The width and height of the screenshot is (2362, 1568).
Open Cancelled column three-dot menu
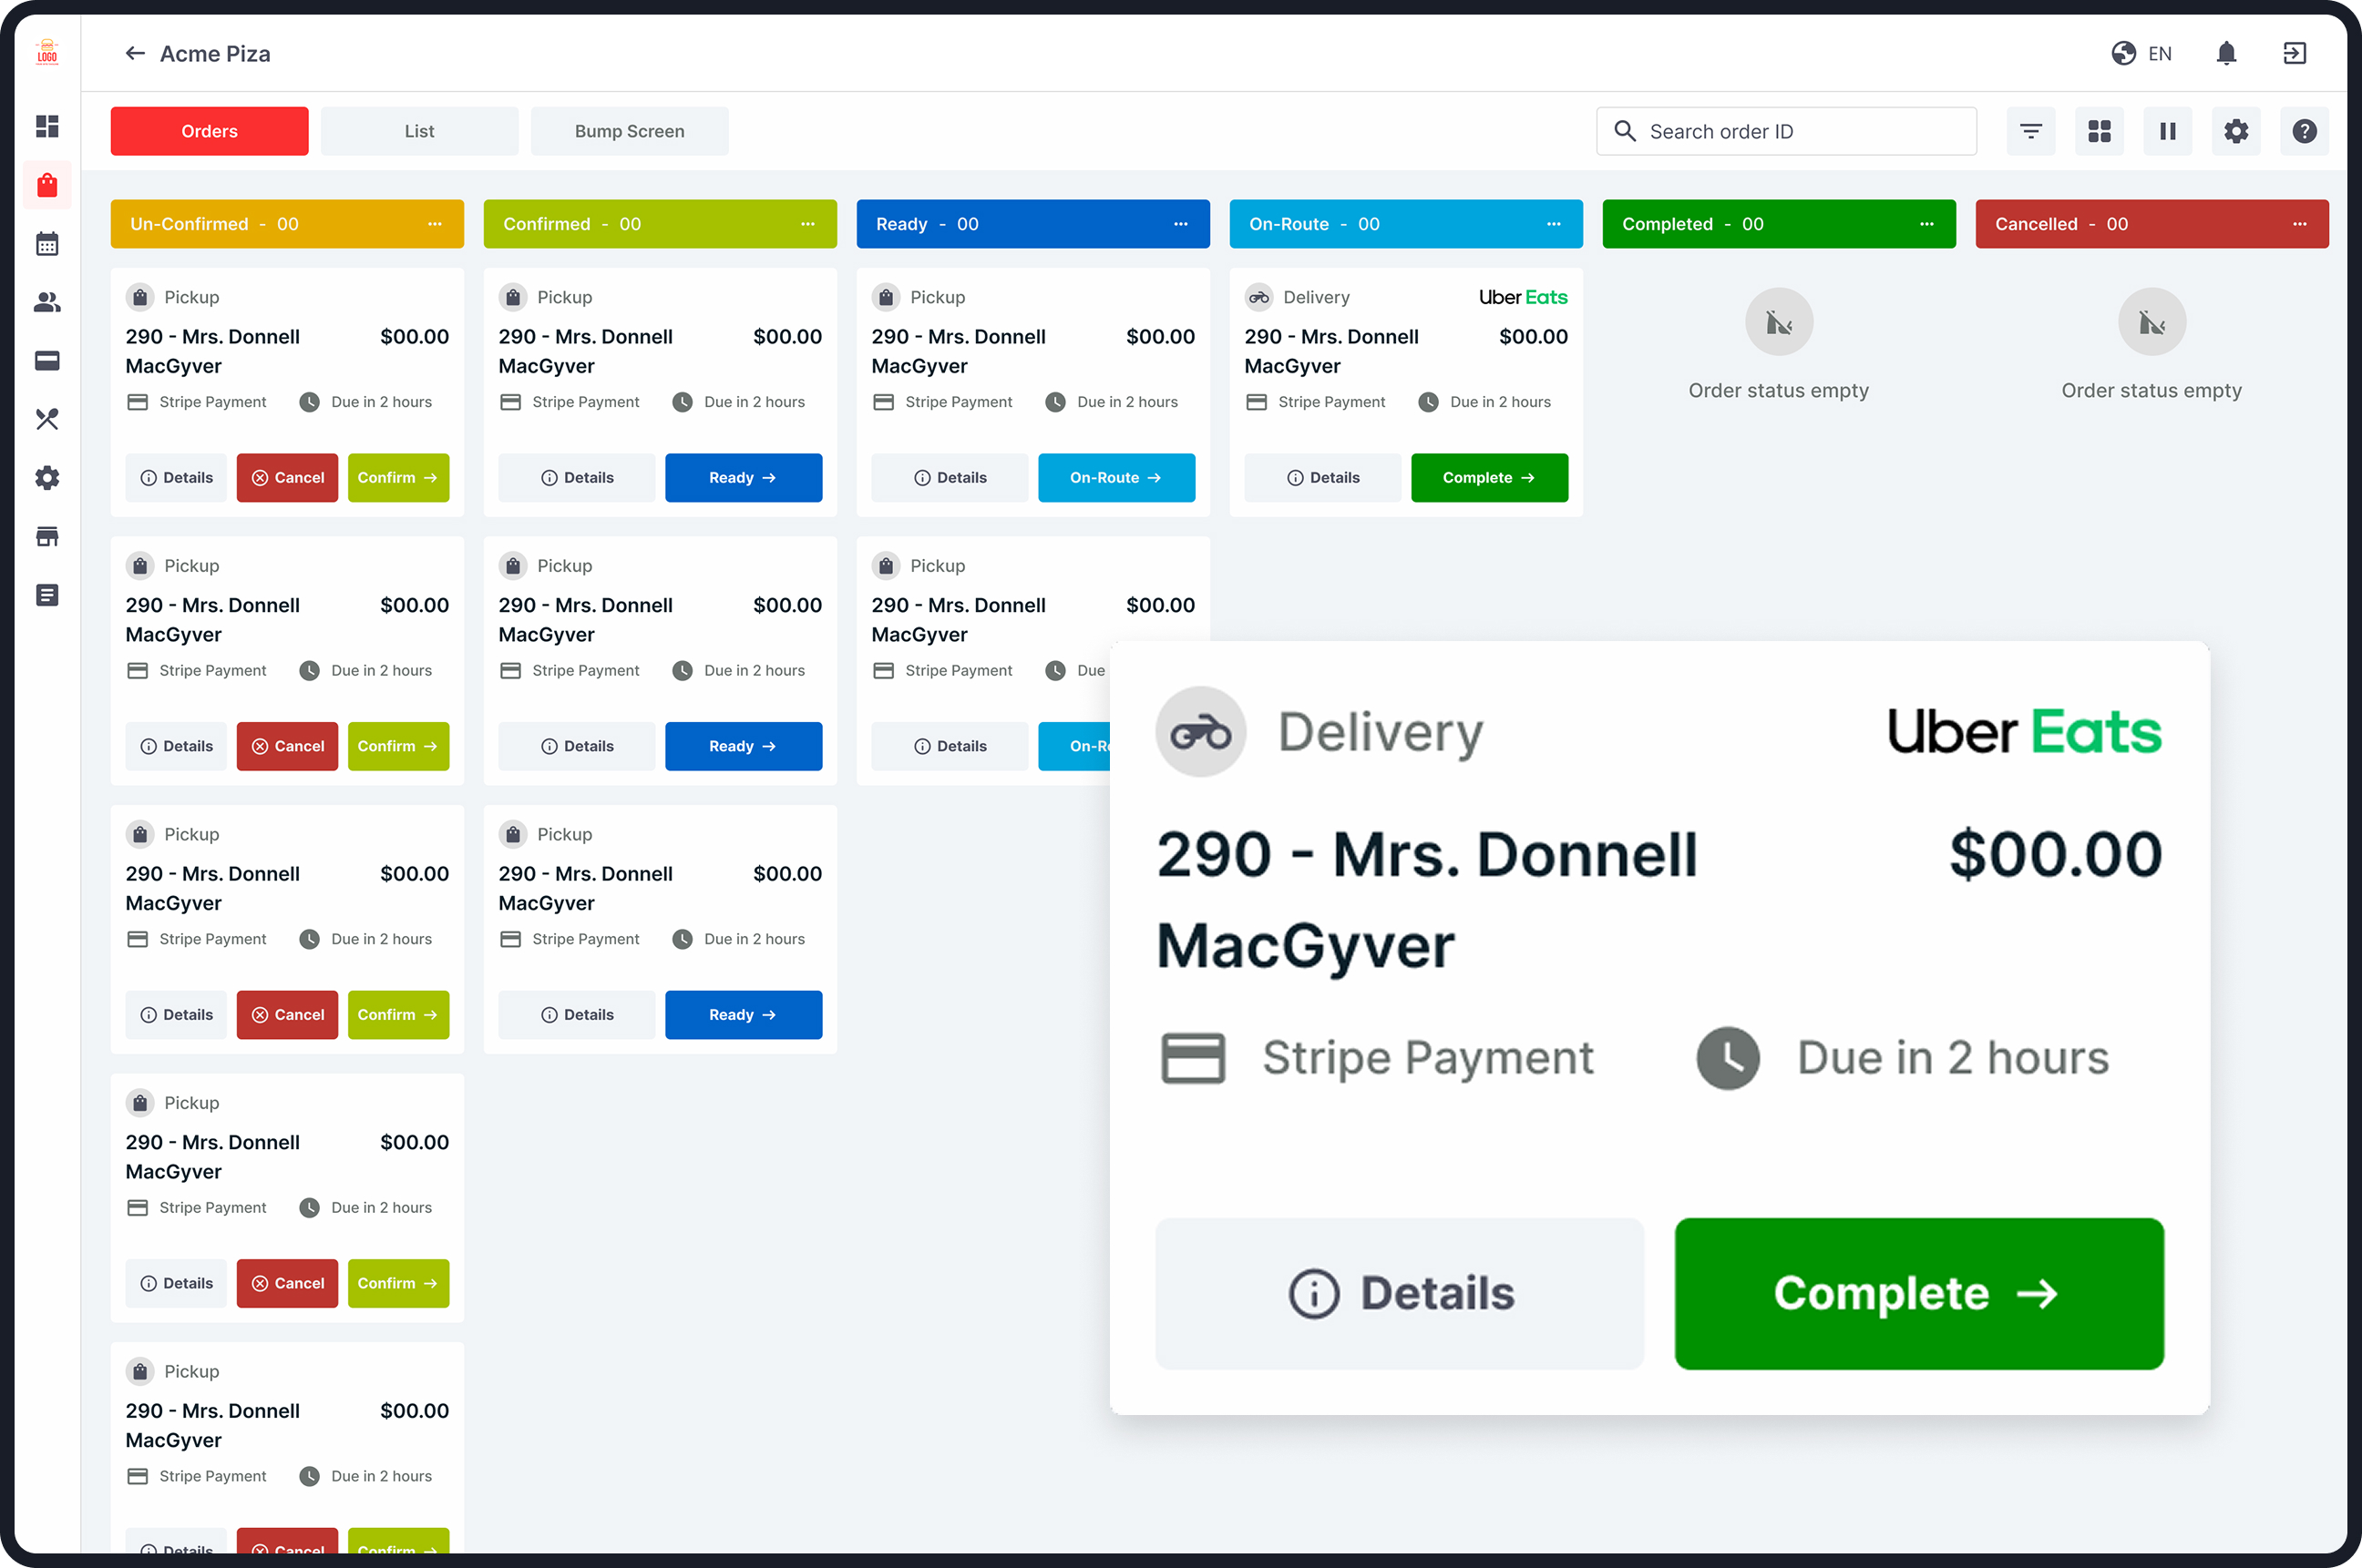pos(2299,224)
